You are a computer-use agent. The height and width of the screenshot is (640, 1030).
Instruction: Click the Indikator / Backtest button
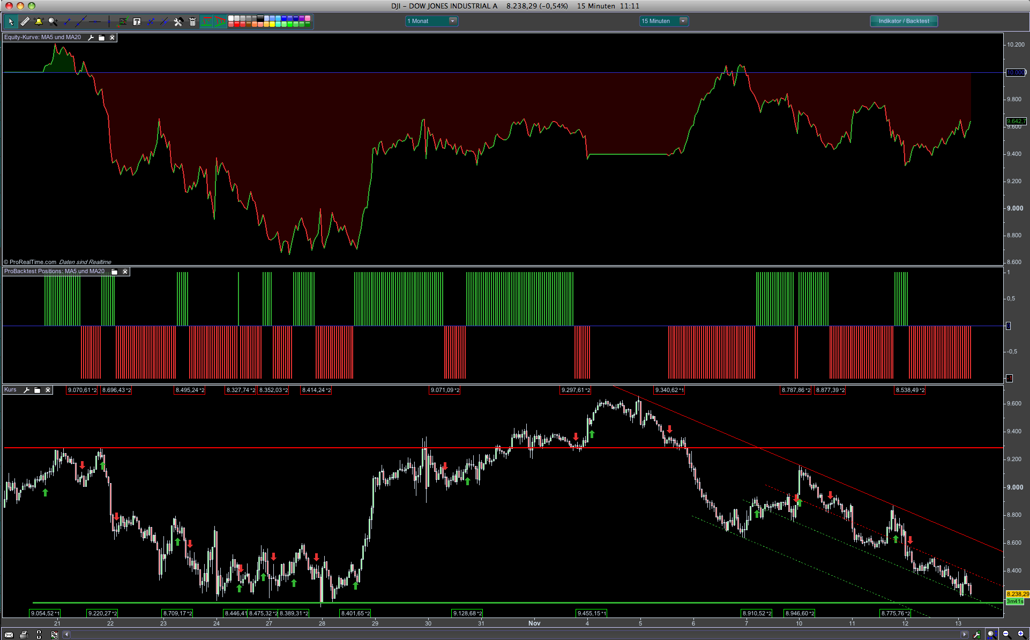point(904,21)
